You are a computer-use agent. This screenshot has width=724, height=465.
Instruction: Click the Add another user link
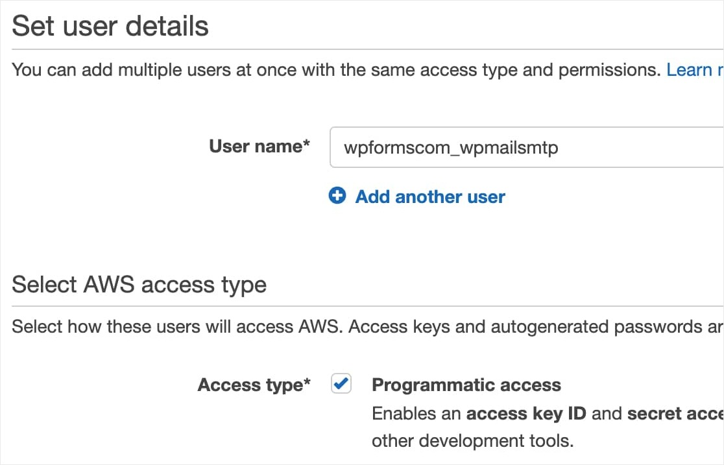point(429,197)
